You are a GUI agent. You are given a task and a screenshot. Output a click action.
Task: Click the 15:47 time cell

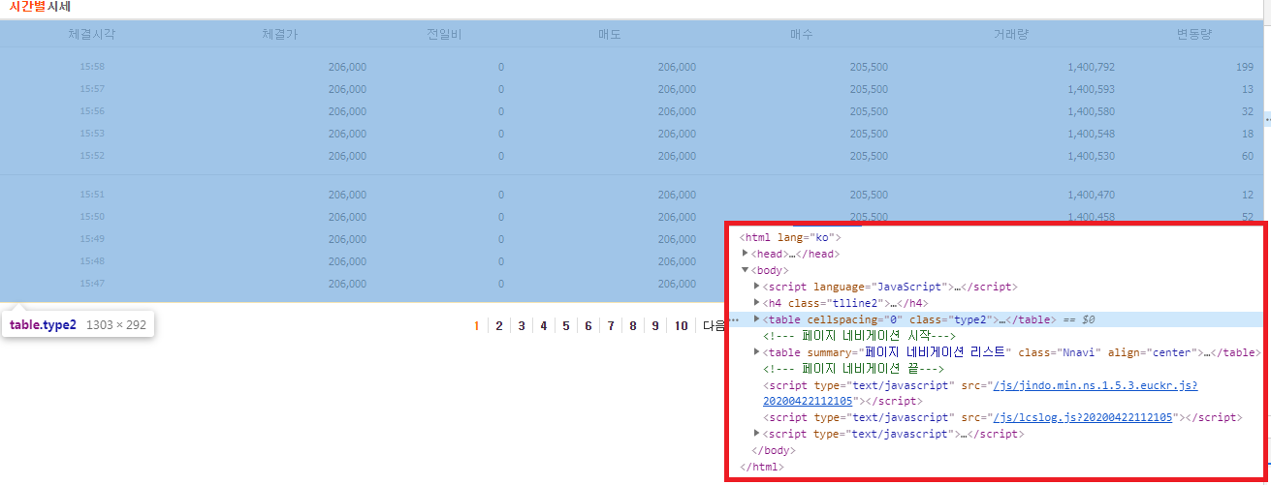[92, 284]
